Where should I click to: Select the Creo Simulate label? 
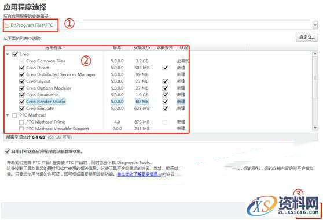point(40,109)
